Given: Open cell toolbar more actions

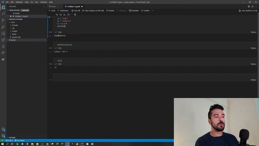Looking at the screenshot, I should tap(72, 15).
